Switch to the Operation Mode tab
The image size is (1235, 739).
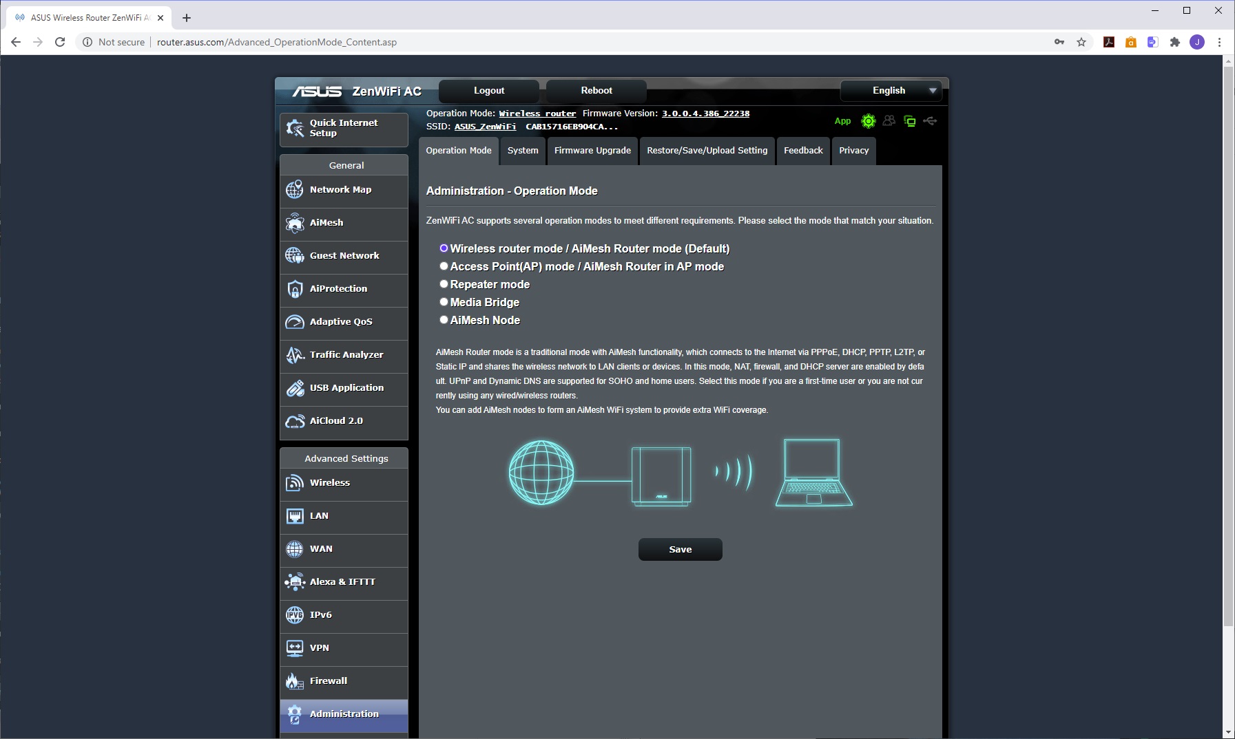click(459, 151)
